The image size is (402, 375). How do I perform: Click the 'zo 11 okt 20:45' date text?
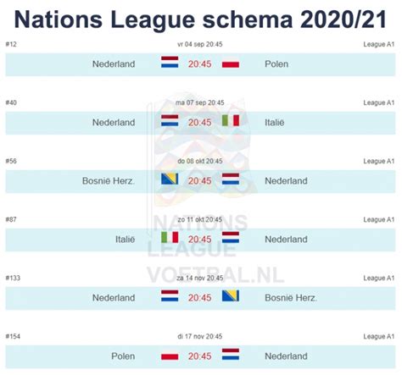[x=200, y=219]
